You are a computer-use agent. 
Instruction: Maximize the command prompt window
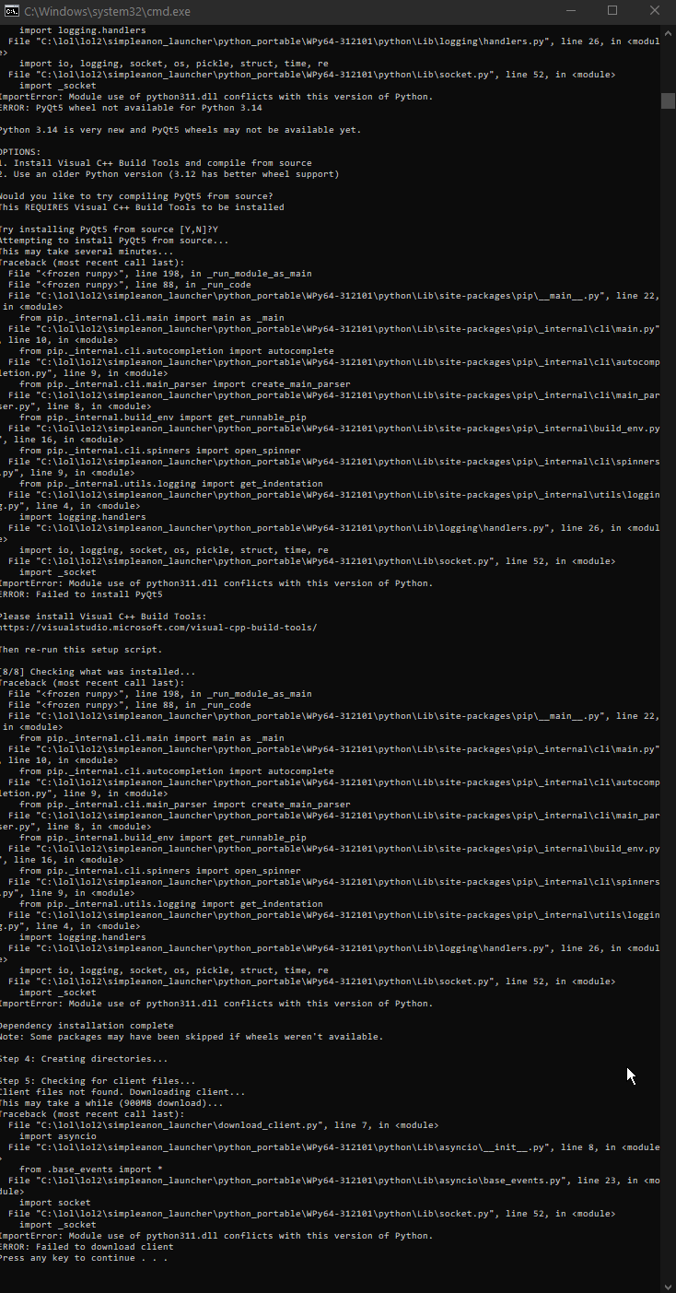pyautogui.click(x=612, y=10)
